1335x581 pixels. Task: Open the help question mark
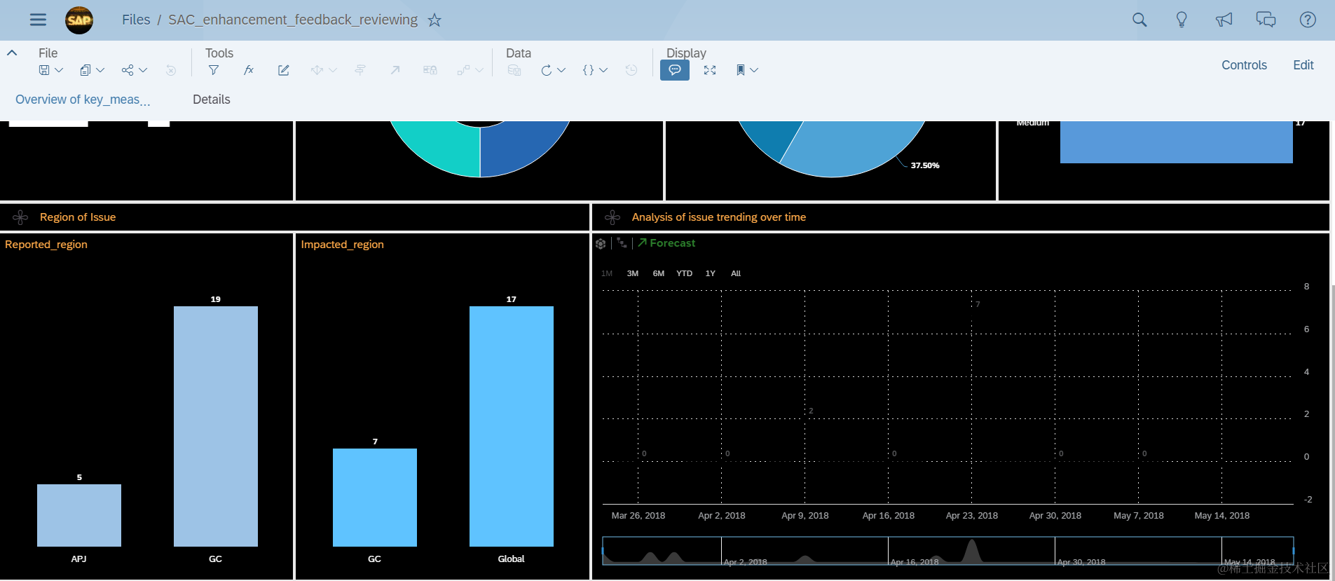(x=1308, y=20)
